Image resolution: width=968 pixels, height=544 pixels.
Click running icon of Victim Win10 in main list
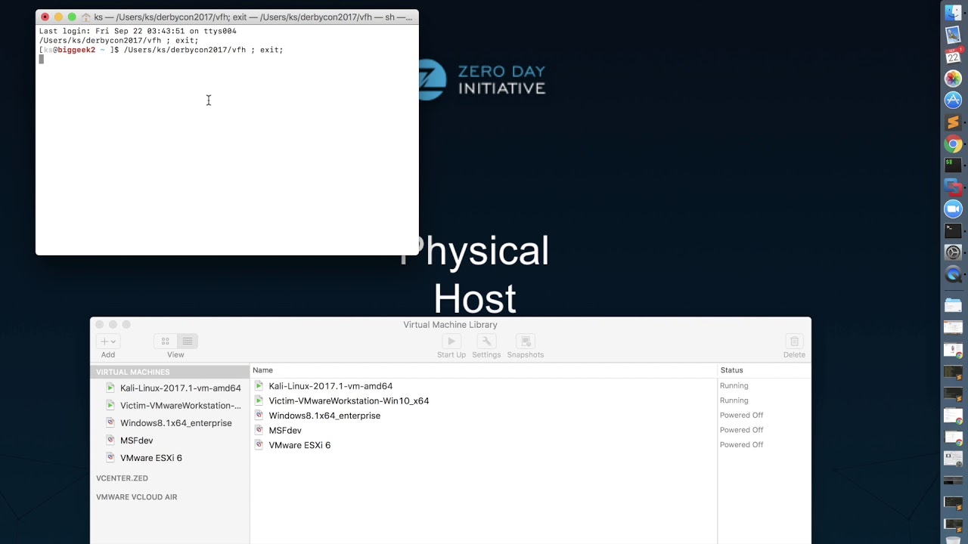(259, 400)
